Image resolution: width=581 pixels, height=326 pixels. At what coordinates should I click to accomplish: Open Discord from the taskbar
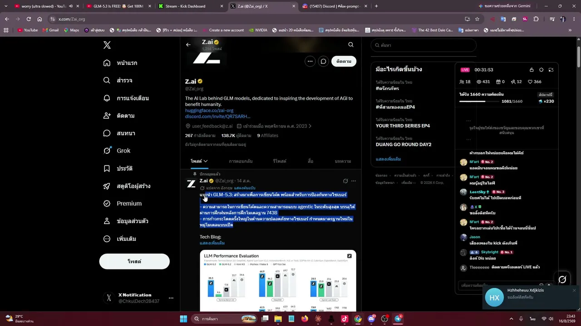(x=371, y=319)
